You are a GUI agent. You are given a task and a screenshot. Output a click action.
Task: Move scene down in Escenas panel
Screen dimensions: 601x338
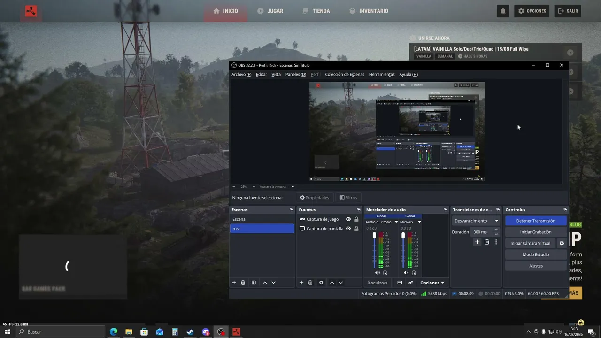(274, 283)
